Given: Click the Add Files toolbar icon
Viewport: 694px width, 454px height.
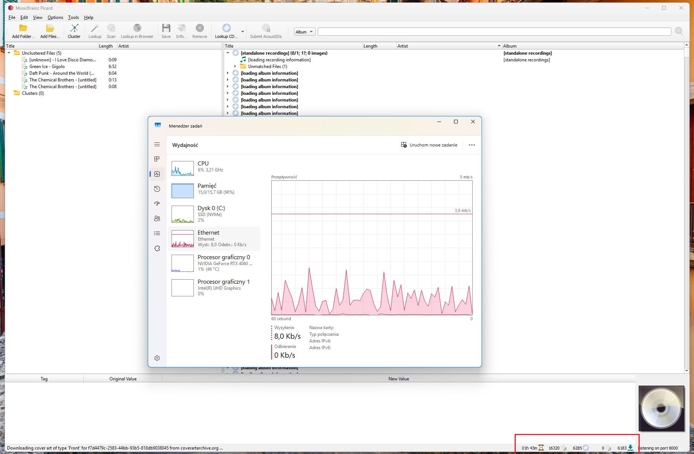Looking at the screenshot, I should pyautogui.click(x=50, y=31).
